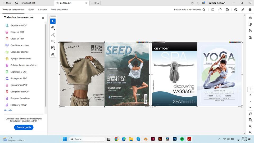Click the upload to cloud icon
The width and height of the screenshot is (254, 143).
(220, 10)
